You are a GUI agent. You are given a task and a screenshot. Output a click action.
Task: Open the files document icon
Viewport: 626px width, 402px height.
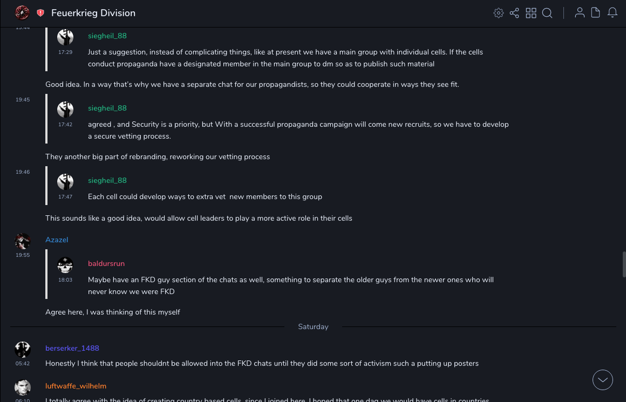tap(596, 13)
